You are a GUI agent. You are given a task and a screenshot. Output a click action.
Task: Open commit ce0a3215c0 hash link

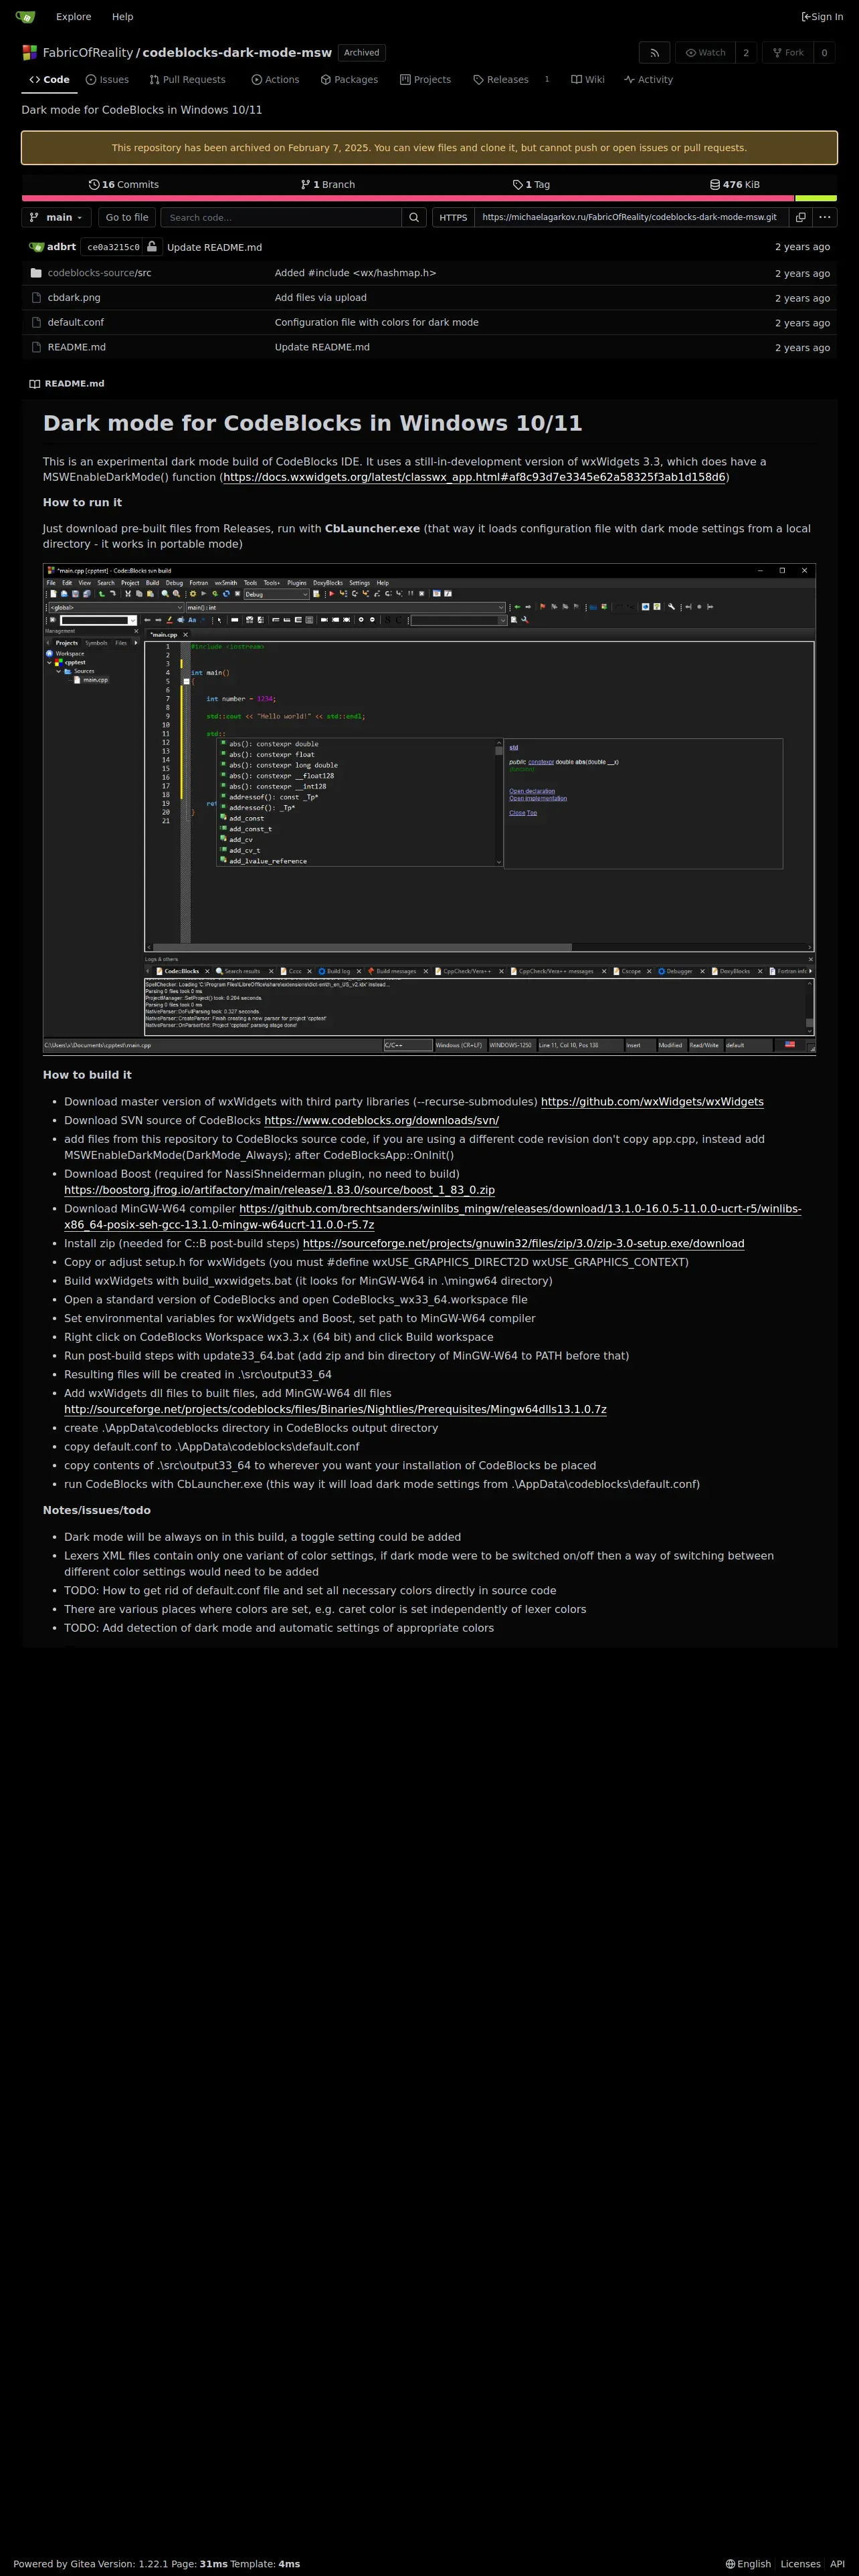(x=113, y=247)
